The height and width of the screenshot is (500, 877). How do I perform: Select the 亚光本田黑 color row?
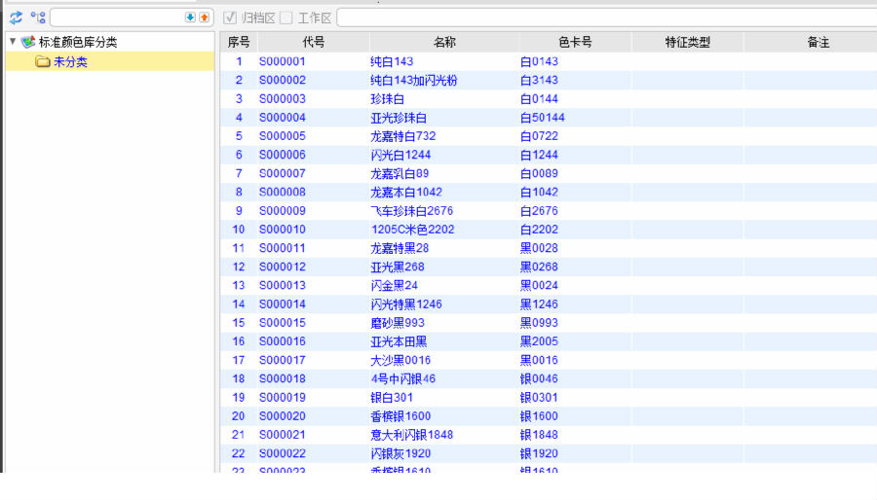[x=399, y=341]
